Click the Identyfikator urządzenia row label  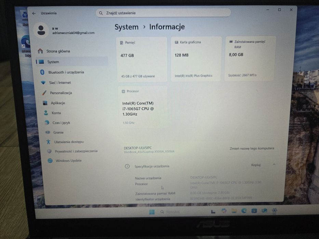153,199
